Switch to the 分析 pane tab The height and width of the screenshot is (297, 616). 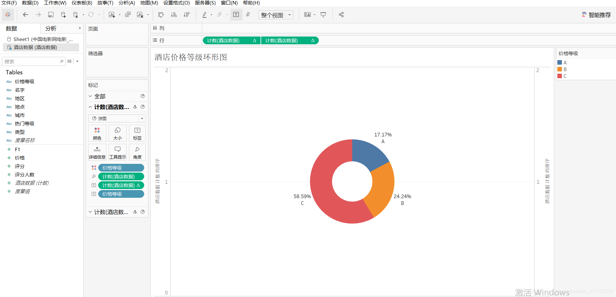51,28
